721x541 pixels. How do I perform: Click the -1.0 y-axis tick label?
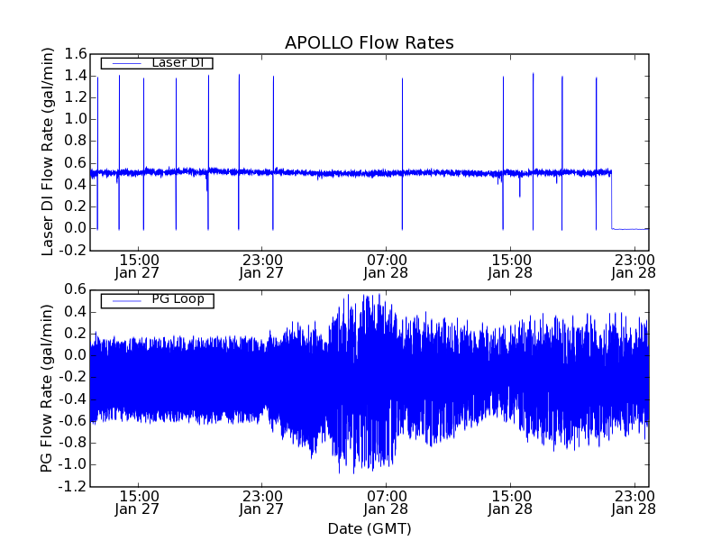[x=73, y=464]
